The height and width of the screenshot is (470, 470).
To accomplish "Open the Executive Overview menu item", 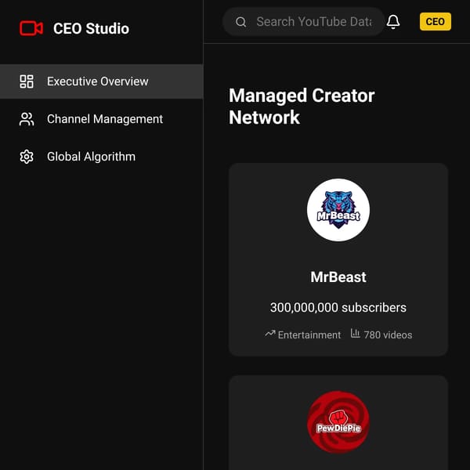I will click(x=102, y=81).
